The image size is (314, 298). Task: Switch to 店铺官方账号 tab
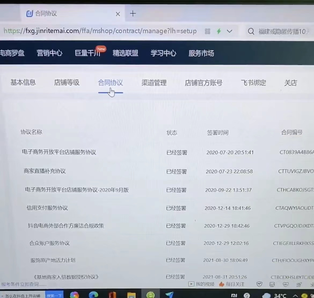[x=203, y=83]
